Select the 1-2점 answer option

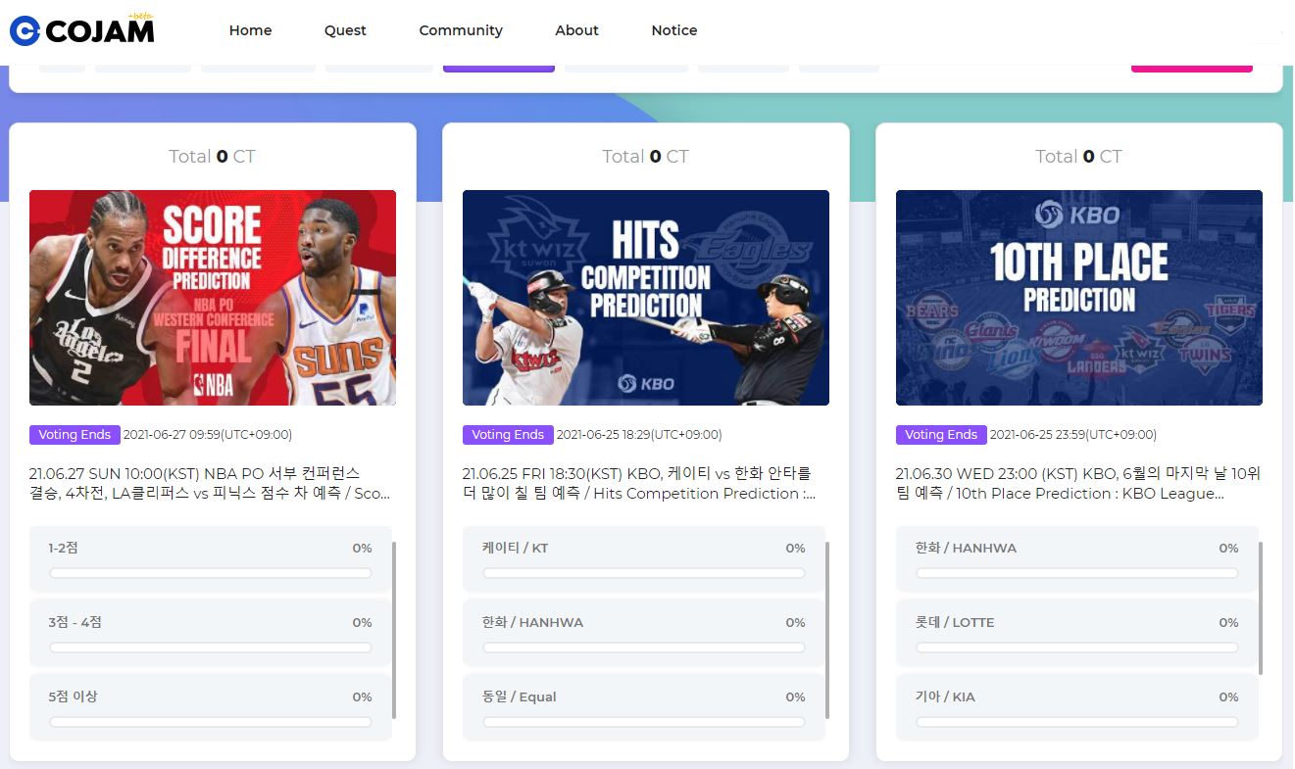pos(210,559)
